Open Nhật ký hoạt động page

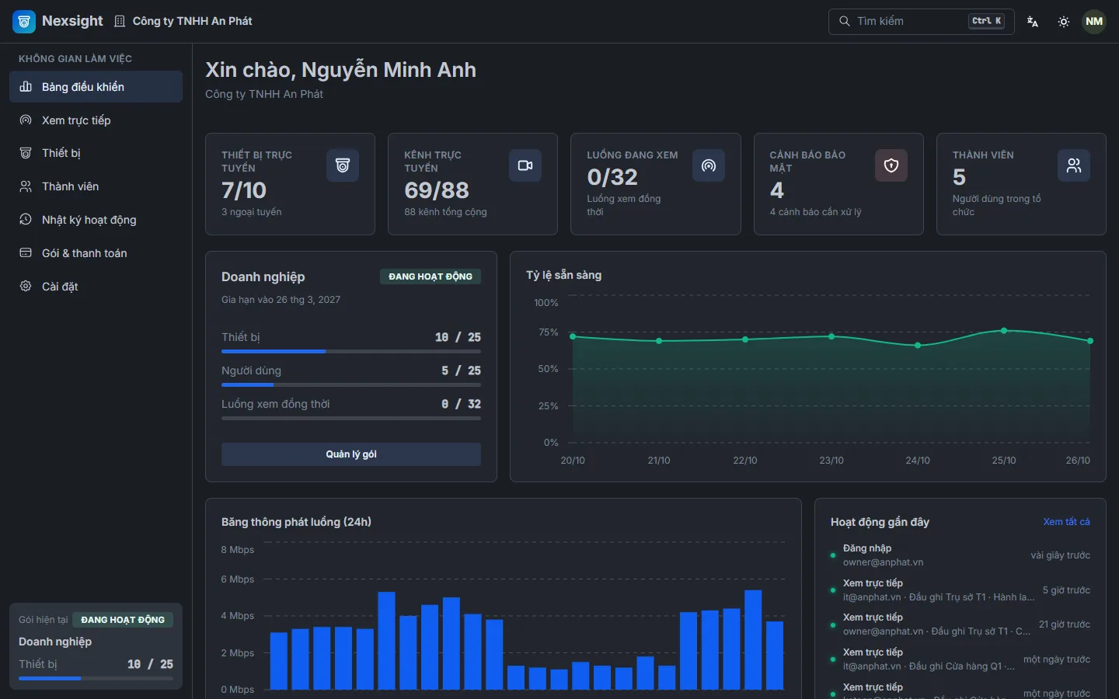(96, 220)
